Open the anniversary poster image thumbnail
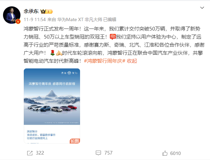The height and width of the screenshot is (160, 210). [x=52, y=106]
